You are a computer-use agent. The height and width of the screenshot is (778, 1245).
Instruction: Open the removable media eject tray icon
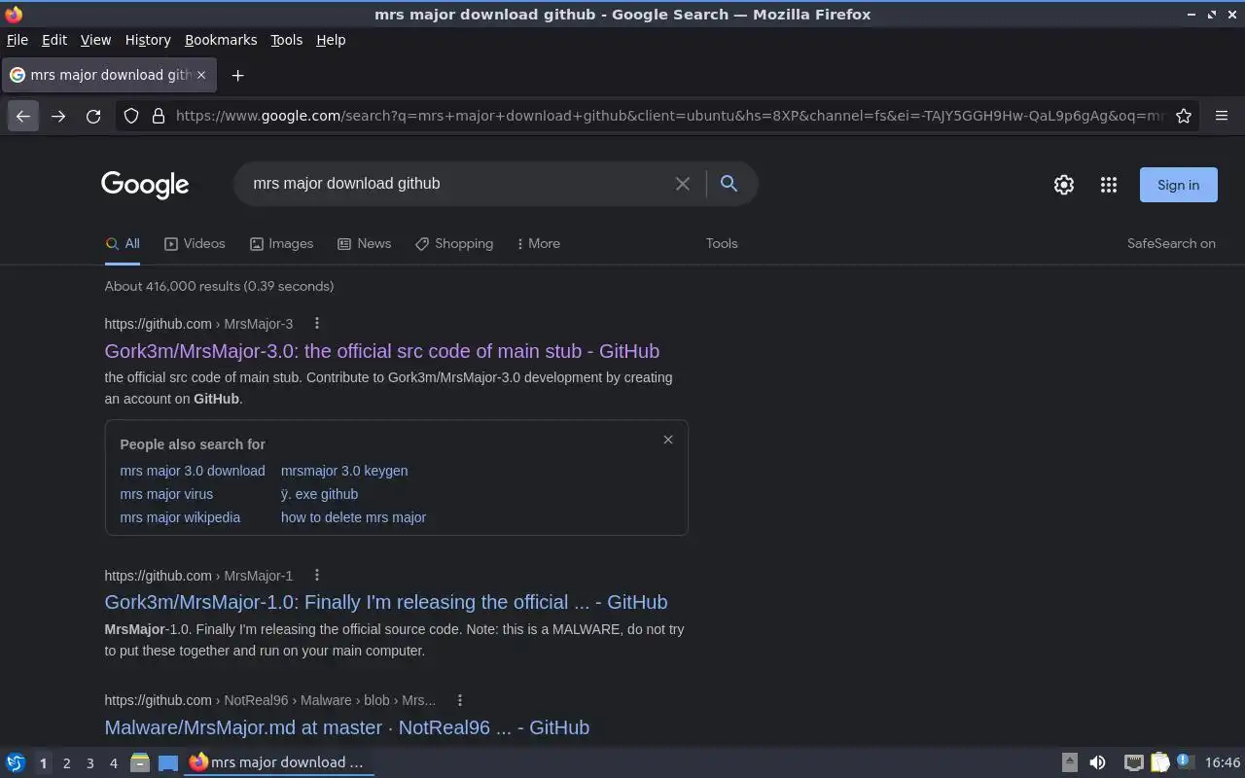tap(1069, 762)
